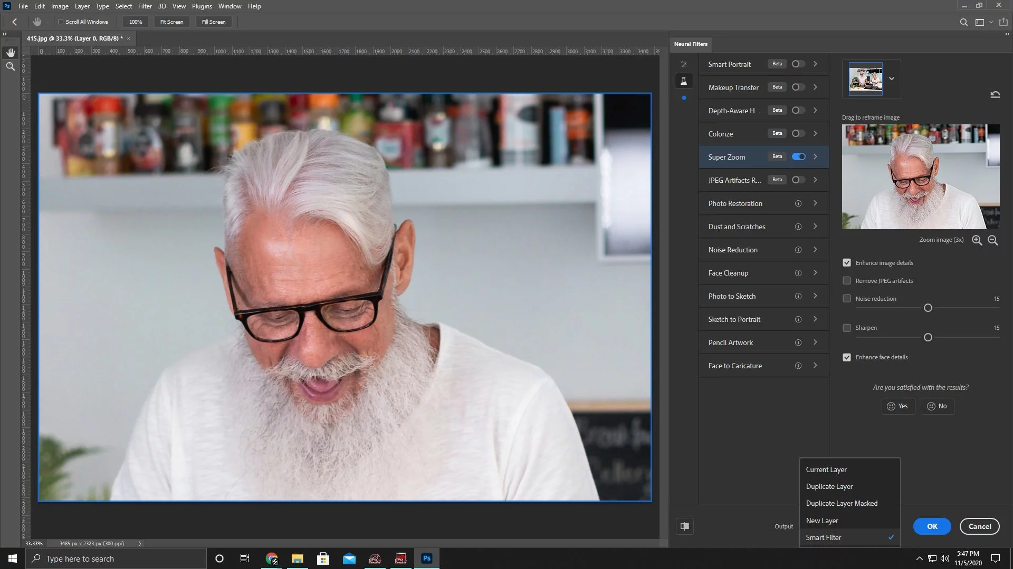This screenshot has height=569, width=1013.
Task: Expand the Face Cleanup chevron
Action: [x=815, y=272]
